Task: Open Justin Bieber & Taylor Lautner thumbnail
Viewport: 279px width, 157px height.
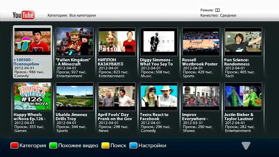Action: 243,96
